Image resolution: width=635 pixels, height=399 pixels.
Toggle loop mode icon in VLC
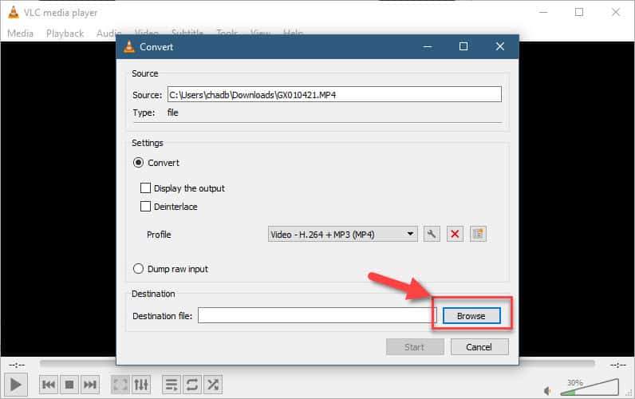(192, 385)
